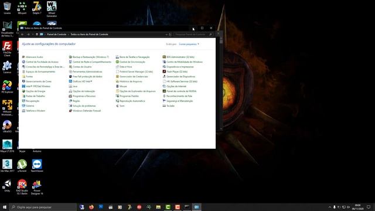Open Windows Defender Firewall
The image size is (375, 211).
click(x=84, y=111)
